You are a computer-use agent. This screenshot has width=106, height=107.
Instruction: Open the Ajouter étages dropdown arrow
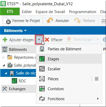pos(39,40)
